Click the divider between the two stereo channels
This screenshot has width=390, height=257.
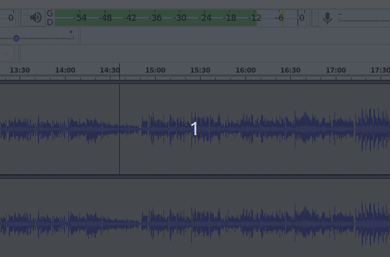195,176
